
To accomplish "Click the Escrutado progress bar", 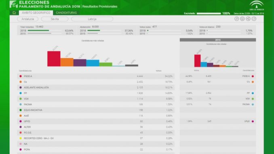I will 209,13.
